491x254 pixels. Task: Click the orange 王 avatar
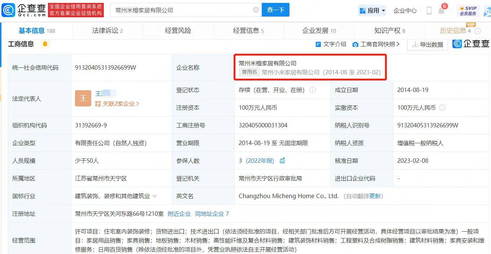click(83, 98)
